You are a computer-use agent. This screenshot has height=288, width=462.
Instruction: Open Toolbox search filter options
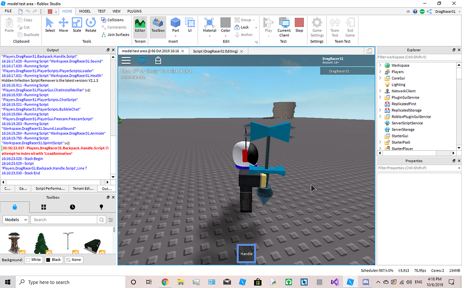click(111, 220)
